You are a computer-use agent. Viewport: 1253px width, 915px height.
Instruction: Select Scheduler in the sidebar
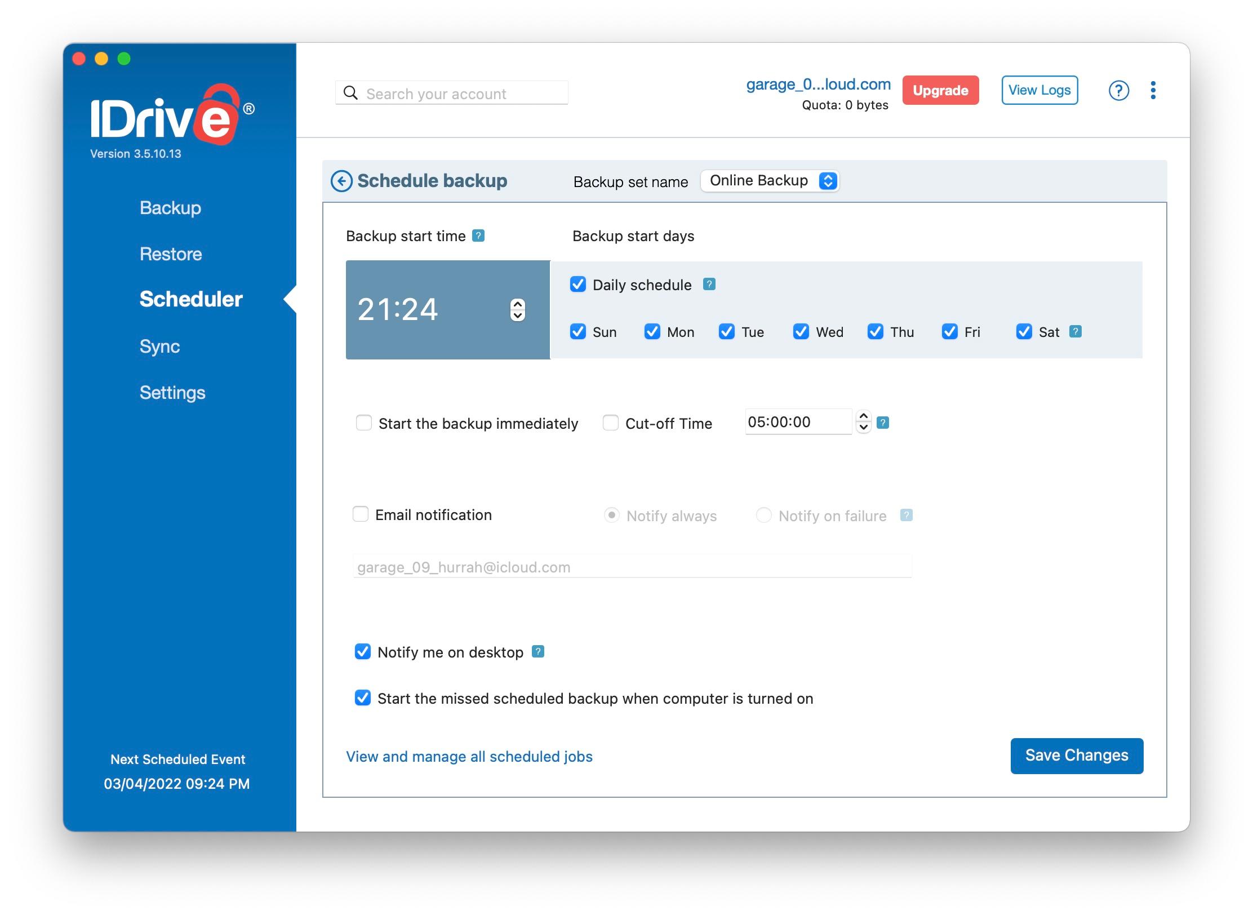[191, 299]
